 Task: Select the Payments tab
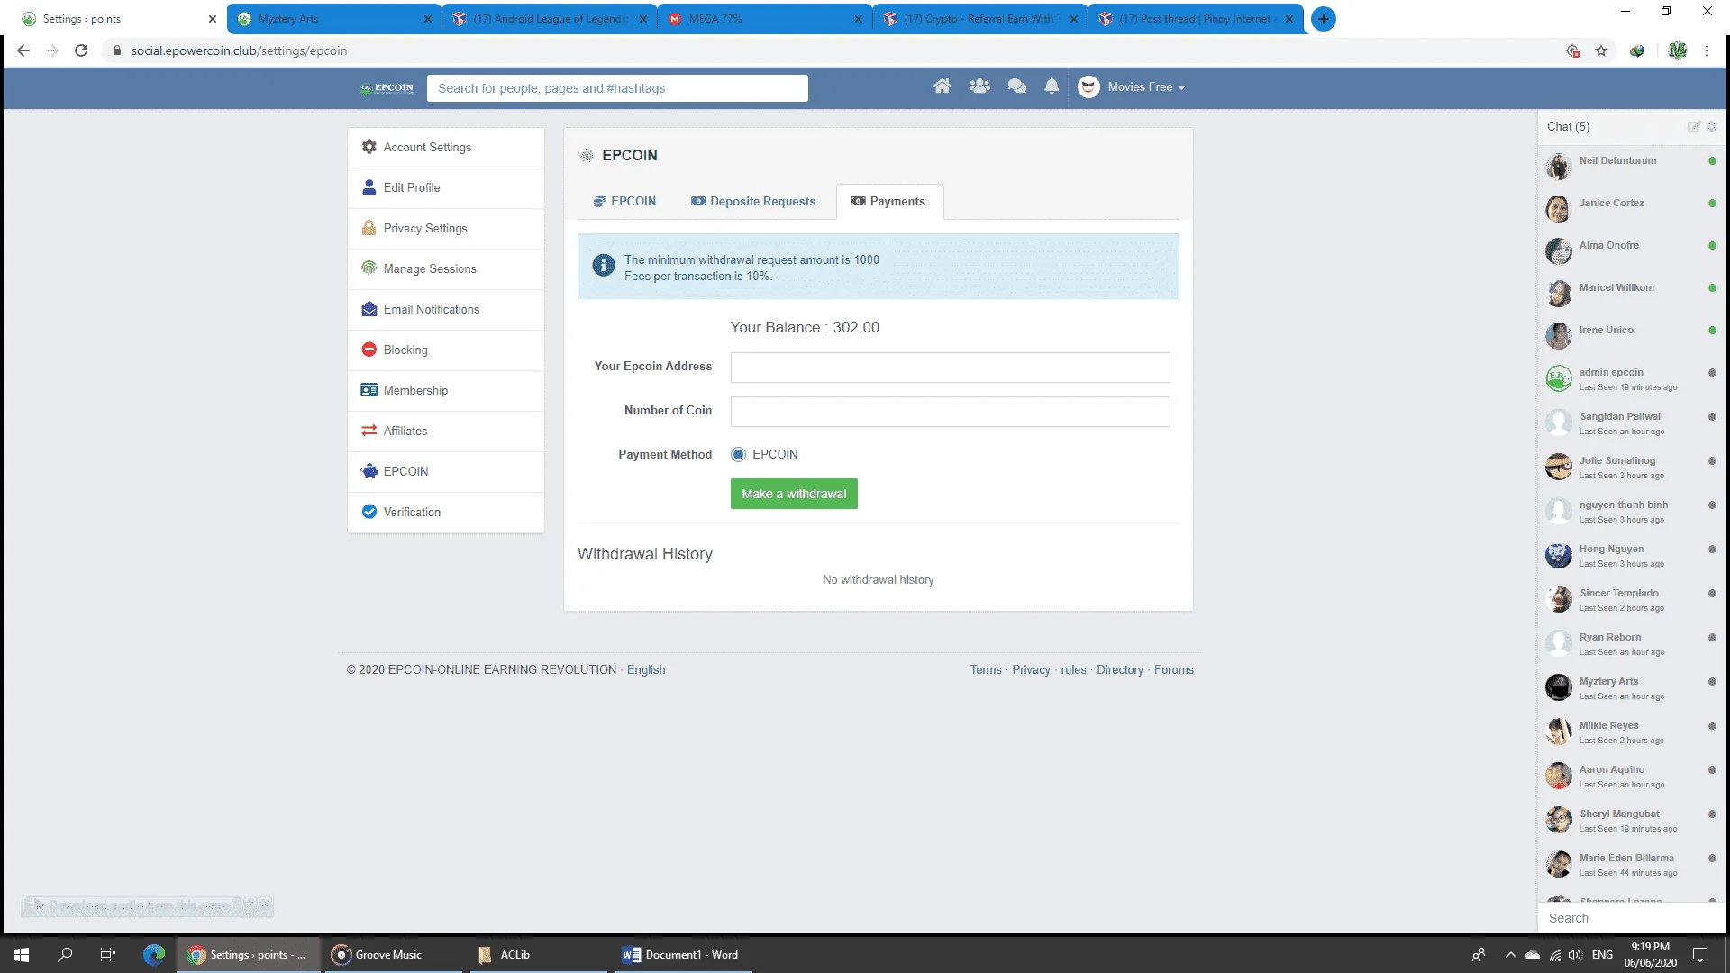pyautogui.click(x=889, y=201)
